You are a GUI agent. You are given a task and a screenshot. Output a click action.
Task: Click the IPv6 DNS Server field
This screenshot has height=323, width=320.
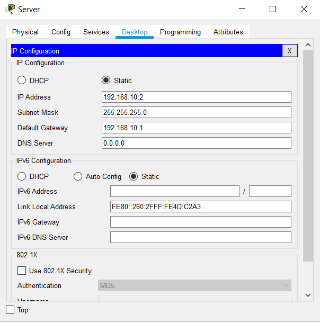201,237
